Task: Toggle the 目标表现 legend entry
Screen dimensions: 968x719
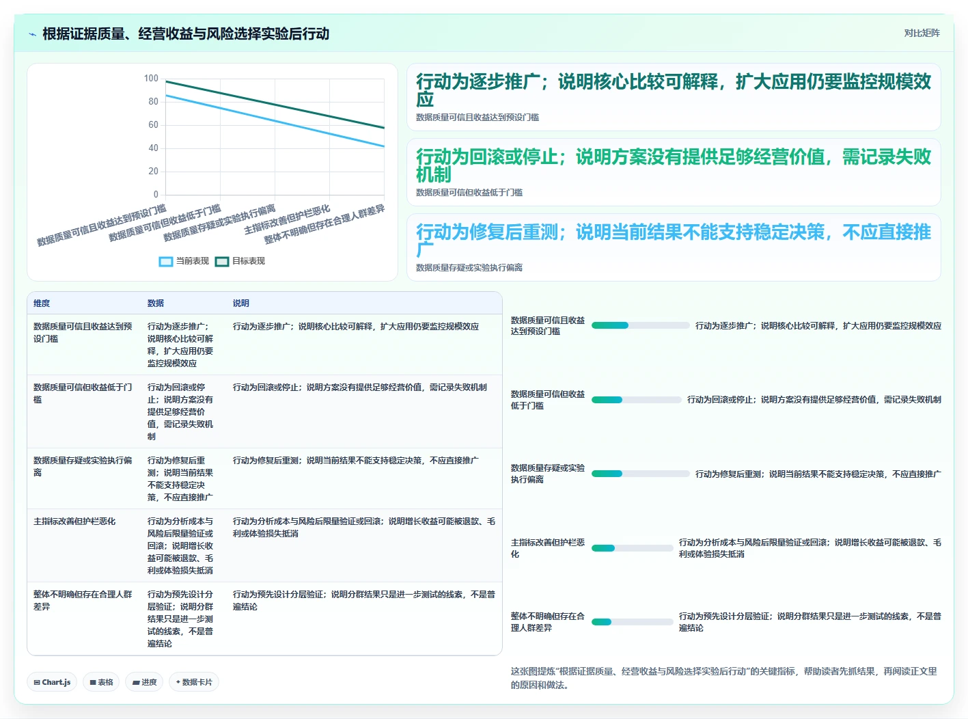Action: [240, 261]
